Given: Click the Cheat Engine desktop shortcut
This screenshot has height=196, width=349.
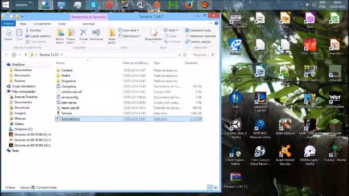Looking at the screenshot, I should tap(235, 155).
